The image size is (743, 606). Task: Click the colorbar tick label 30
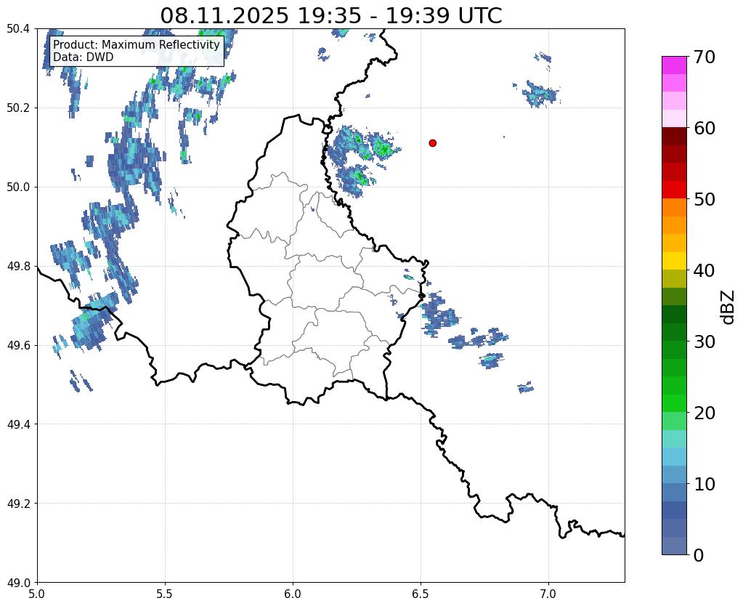click(x=705, y=342)
